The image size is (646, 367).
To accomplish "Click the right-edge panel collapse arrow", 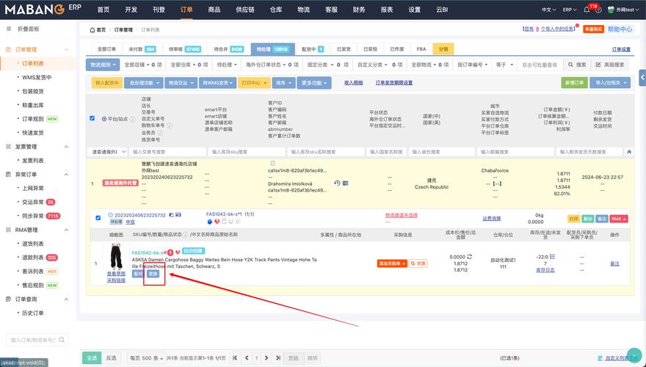I will (x=642, y=77).
